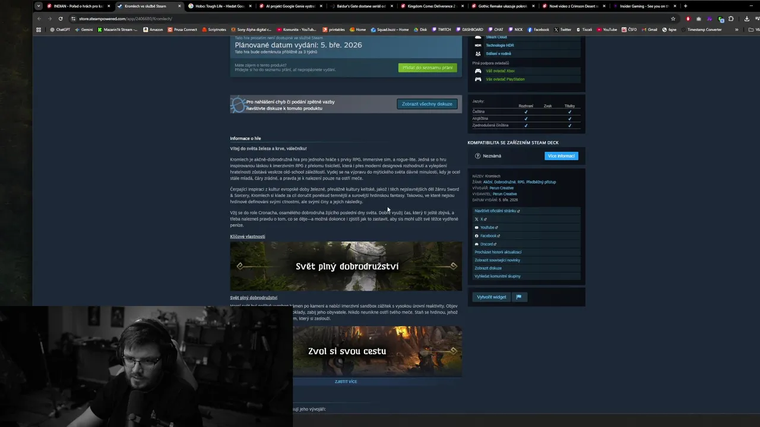This screenshot has height=427, width=760.
Task: Switch to the Kingdom Come: Deliverance tab
Action: (432, 6)
